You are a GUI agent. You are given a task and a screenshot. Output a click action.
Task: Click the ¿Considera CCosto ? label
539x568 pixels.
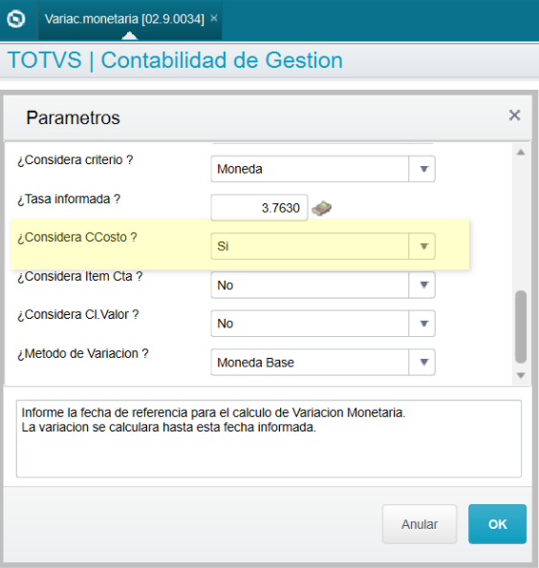[77, 238]
